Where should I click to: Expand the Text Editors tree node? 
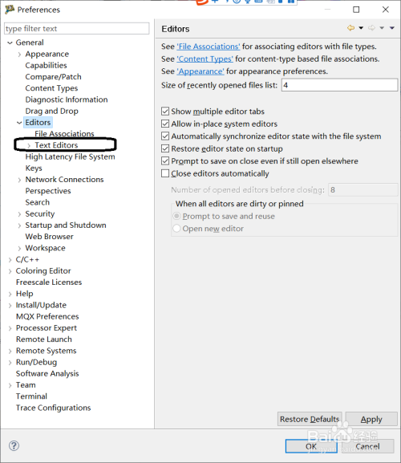click(x=29, y=145)
